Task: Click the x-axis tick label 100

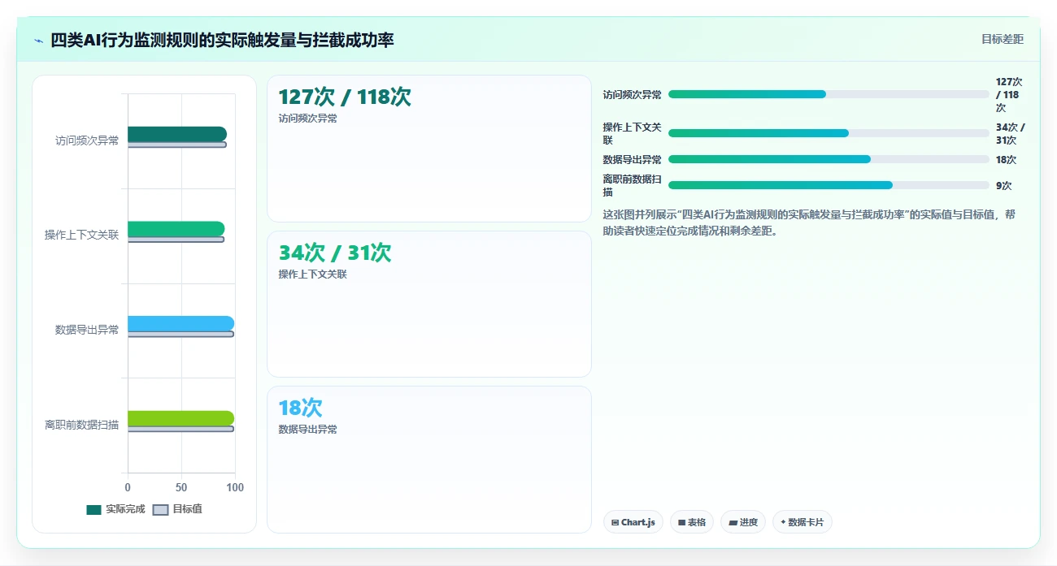Action: (x=235, y=487)
